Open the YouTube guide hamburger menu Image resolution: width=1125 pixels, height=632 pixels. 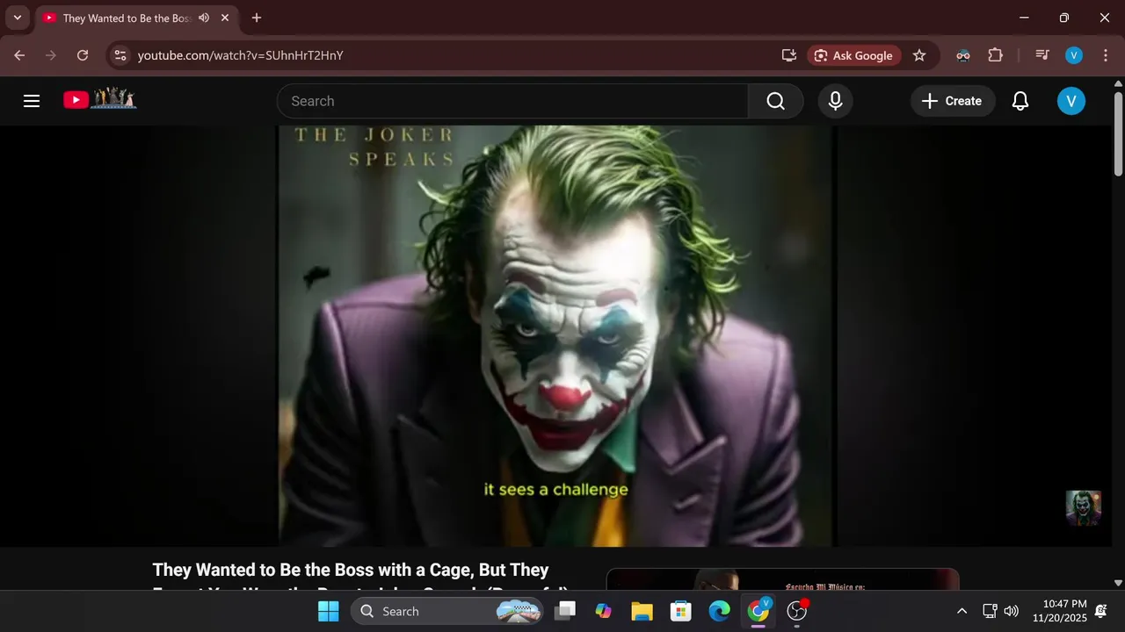click(32, 101)
